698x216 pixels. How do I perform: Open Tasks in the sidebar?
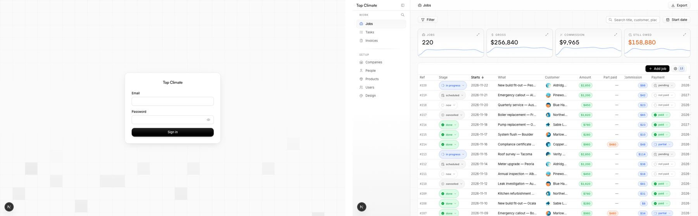381,32
